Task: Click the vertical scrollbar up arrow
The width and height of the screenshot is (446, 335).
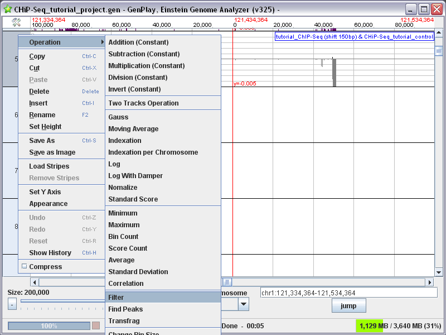Action: click(x=439, y=33)
